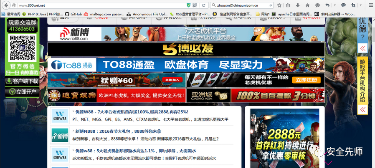Viewport: 375px width, 168px height.
Task: Open the 网站1 bookmark folder
Action: click(263, 14)
